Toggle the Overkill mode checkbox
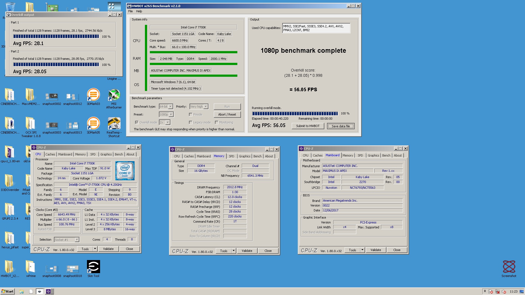The image size is (525, 295). [136, 122]
